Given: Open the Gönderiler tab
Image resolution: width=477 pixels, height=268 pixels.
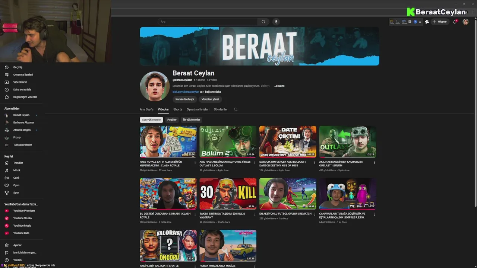Looking at the screenshot, I should [x=221, y=109].
